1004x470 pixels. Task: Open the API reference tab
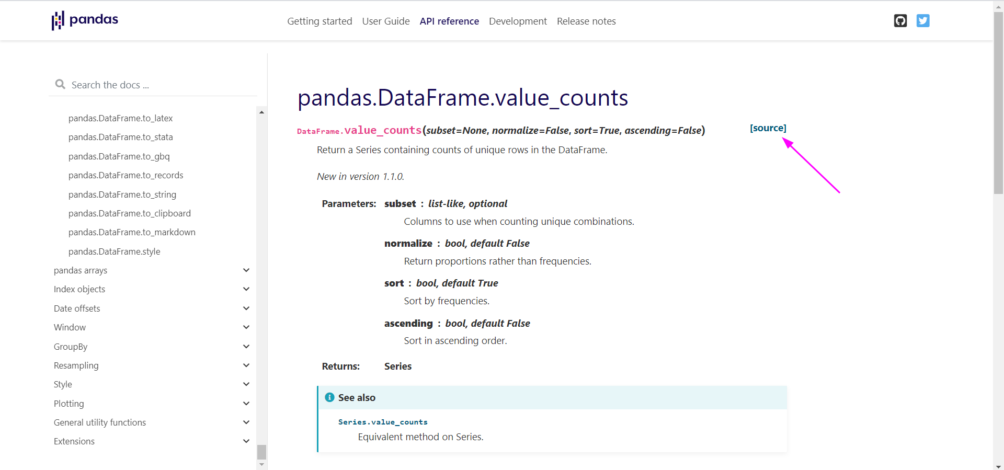[449, 21]
